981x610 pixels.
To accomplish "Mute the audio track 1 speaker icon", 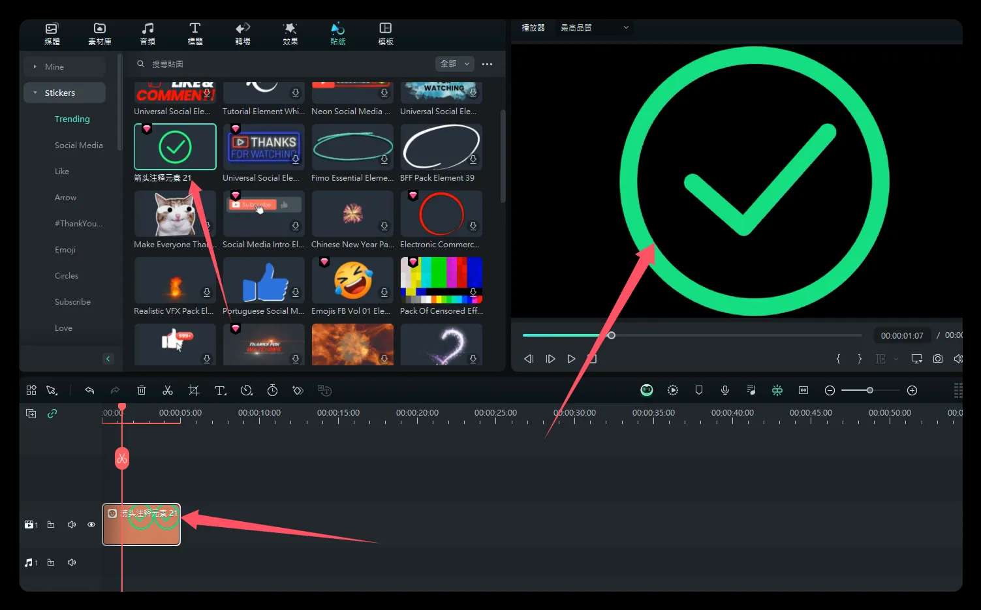I will point(72,562).
